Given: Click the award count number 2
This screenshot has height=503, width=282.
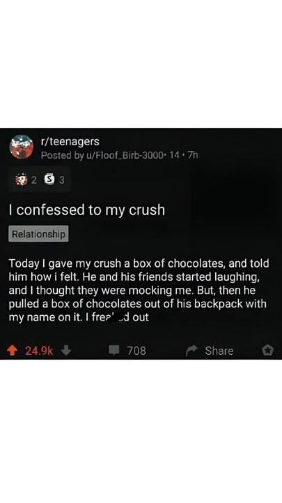Looking at the screenshot, I should tap(34, 181).
